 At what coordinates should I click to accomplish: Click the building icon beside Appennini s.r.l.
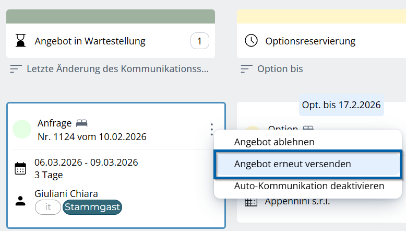click(251, 202)
